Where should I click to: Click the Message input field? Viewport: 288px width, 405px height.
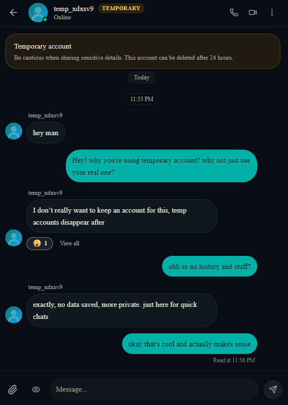coord(154,389)
